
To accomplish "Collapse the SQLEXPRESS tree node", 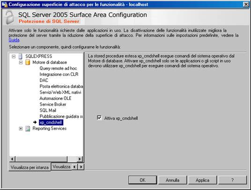I will 14,56.
